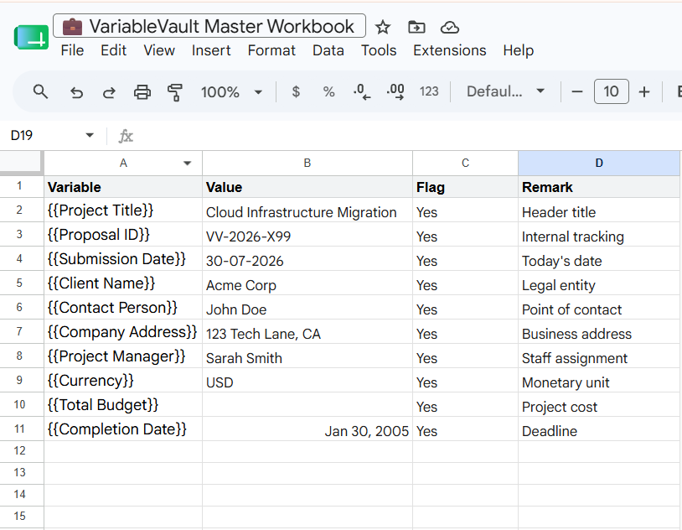Select the USD value cell
This screenshot has width=682, height=530.
307,381
